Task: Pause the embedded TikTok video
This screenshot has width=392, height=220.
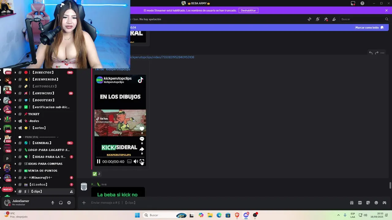Action: [x=99, y=161]
